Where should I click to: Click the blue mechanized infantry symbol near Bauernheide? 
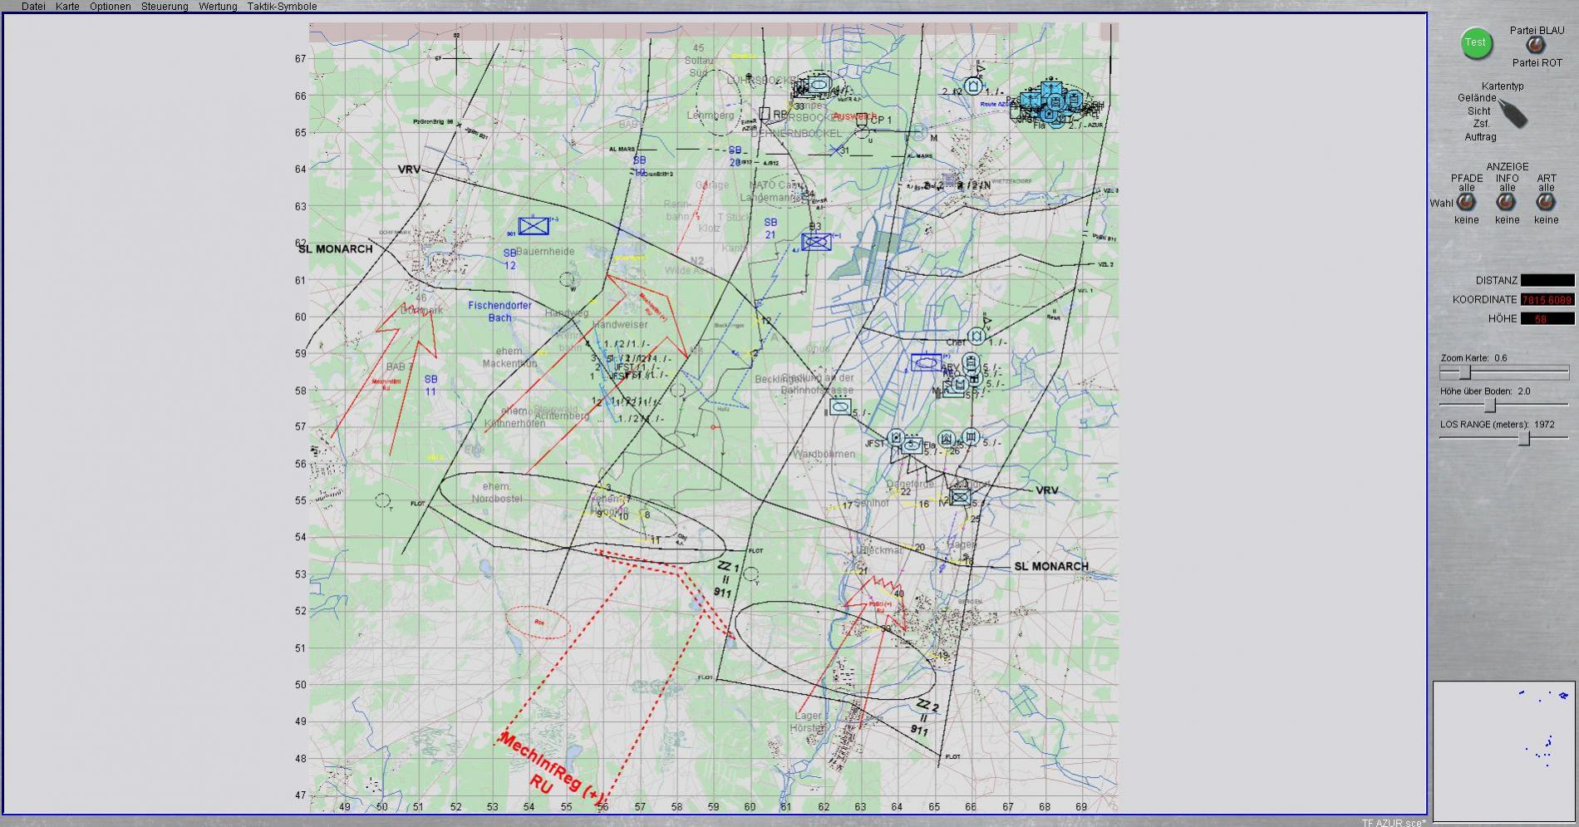(534, 225)
